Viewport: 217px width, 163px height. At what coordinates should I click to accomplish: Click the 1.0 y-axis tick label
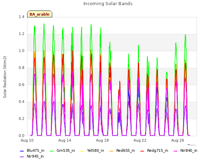tap(21, 51)
